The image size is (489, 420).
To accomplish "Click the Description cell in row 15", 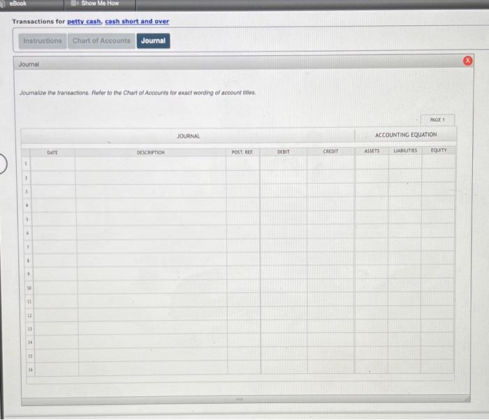I will pyautogui.click(x=153, y=356).
